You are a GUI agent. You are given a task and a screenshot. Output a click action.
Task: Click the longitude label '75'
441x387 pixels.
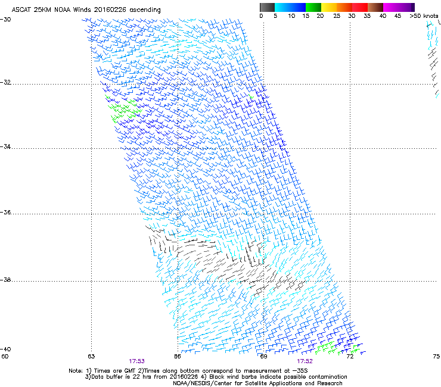[436, 357]
